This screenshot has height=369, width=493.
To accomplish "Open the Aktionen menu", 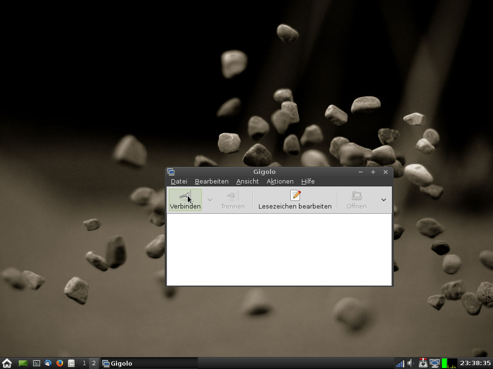I will pyautogui.click(x=280, y=181).
